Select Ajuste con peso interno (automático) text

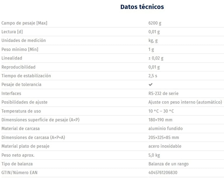(185, 102)
